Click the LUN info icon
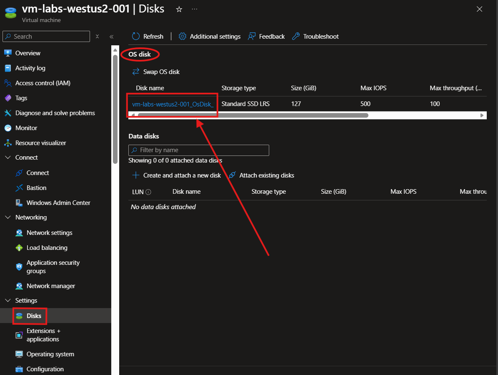498x375 pixels. [x=148, y=192]
